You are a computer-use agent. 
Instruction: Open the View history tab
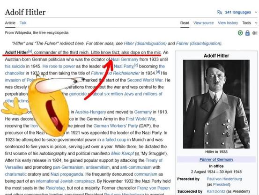[x=228, y=23]
